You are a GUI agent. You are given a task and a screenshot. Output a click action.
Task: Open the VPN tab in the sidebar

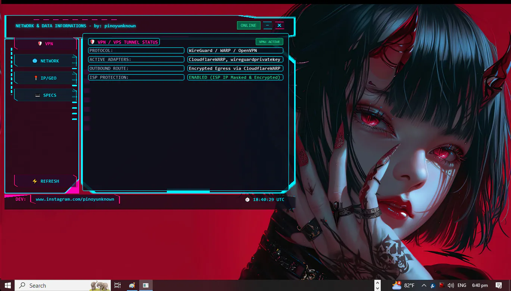click(46, 44)
